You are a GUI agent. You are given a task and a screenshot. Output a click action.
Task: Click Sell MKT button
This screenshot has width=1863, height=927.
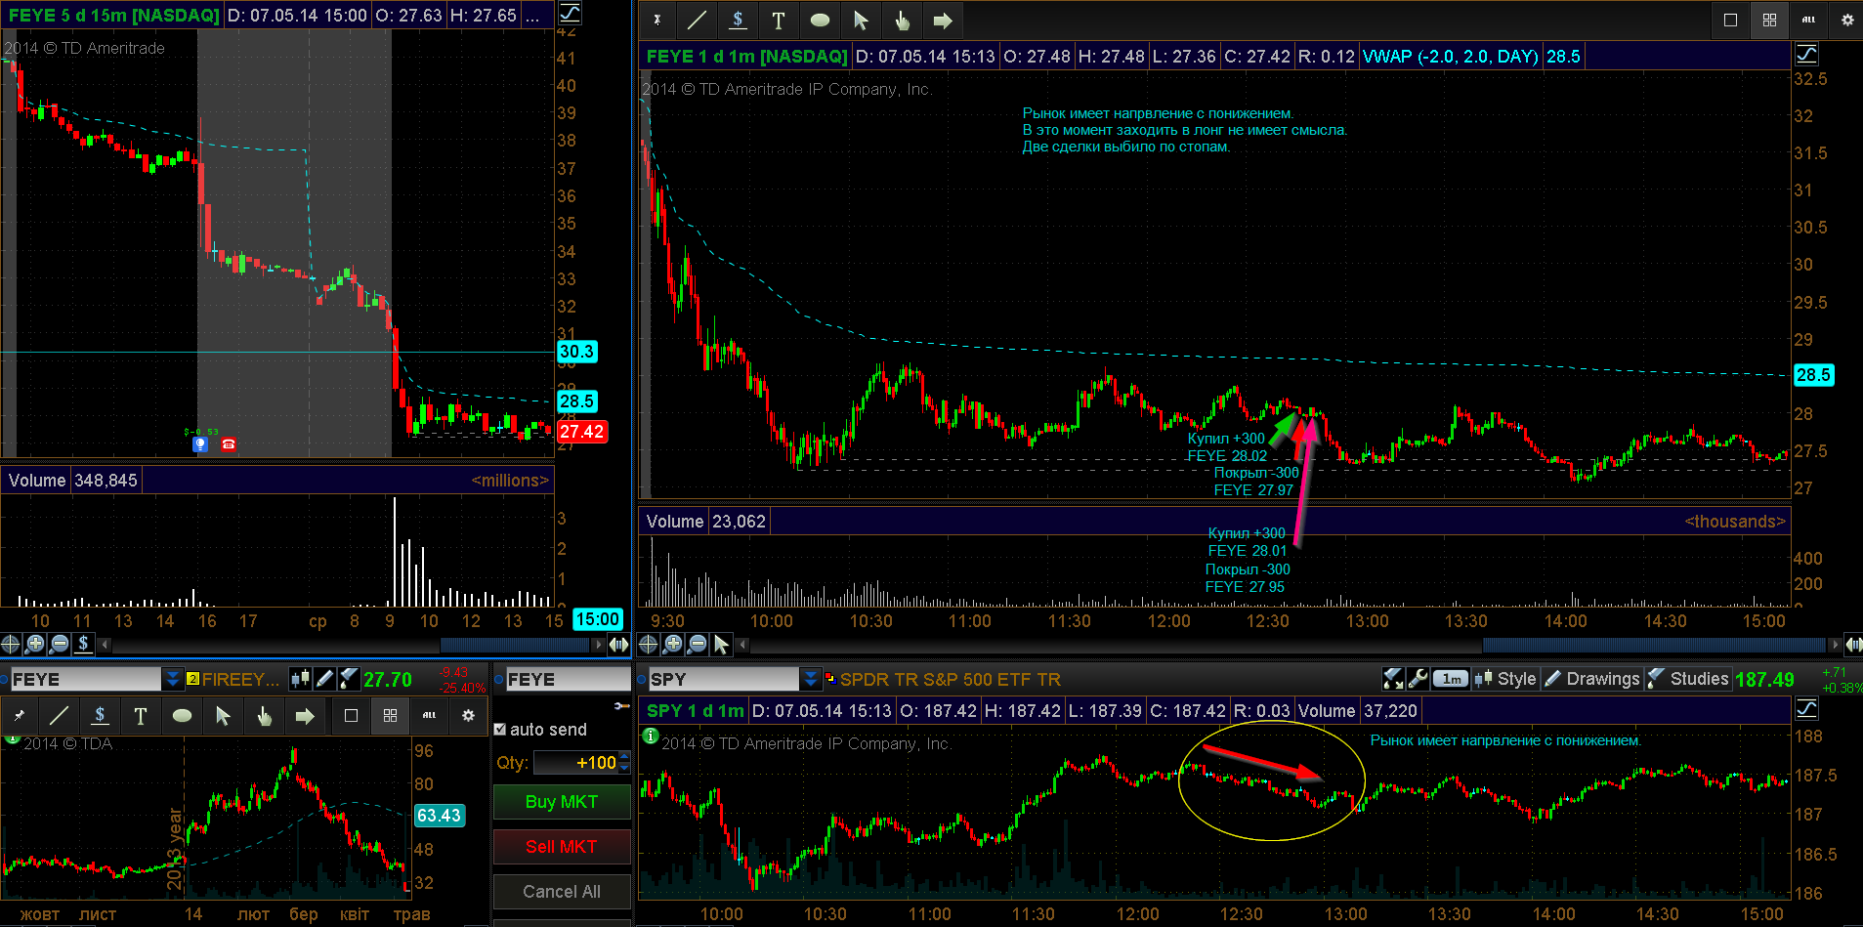point(562,847)
